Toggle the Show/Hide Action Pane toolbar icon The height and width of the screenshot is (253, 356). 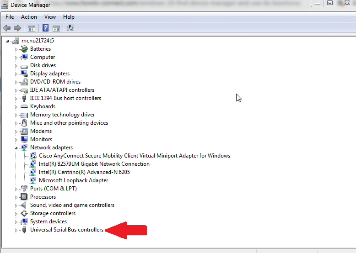click(x=56, y=28)
